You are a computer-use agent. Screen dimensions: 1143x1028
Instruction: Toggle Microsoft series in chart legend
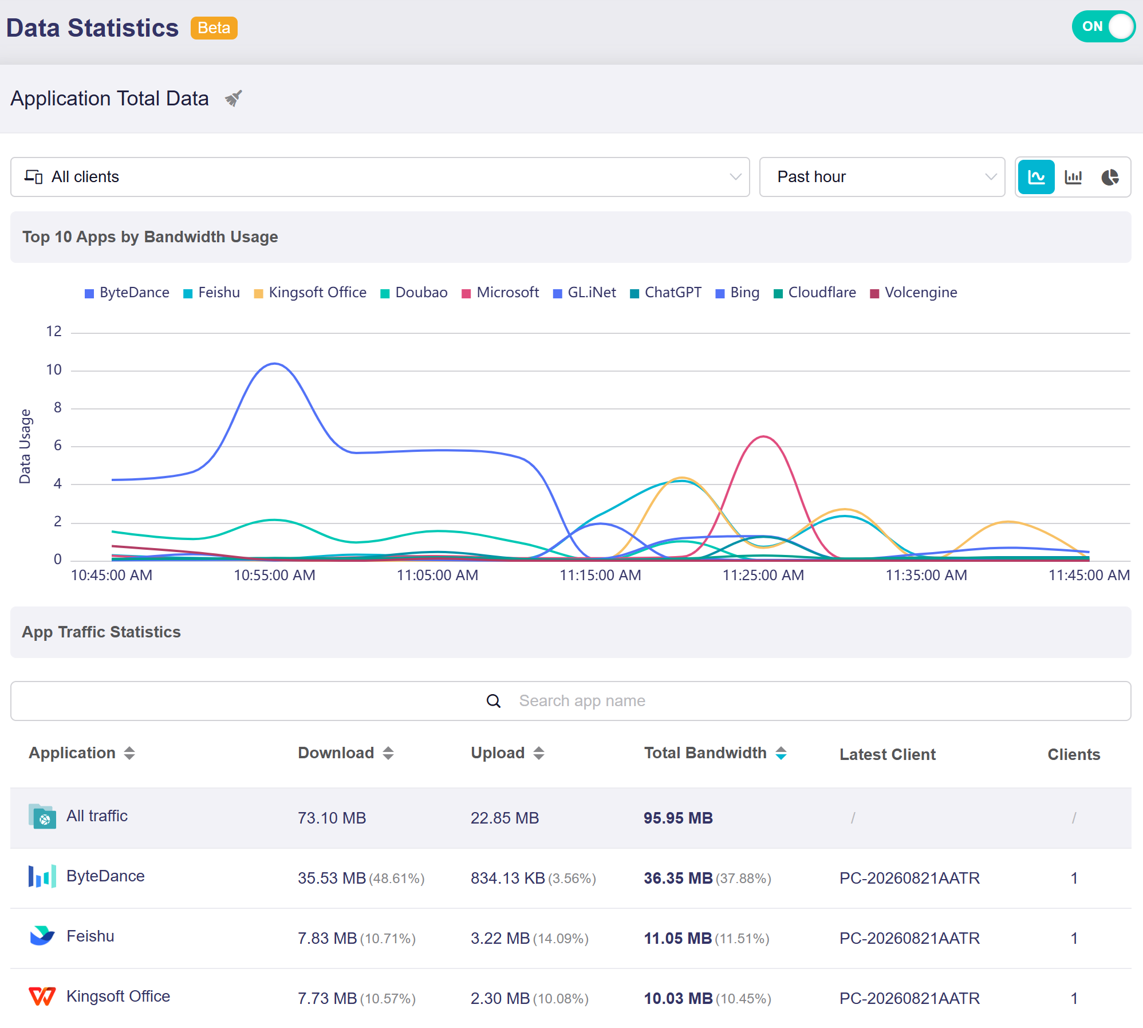click(500, 293)
